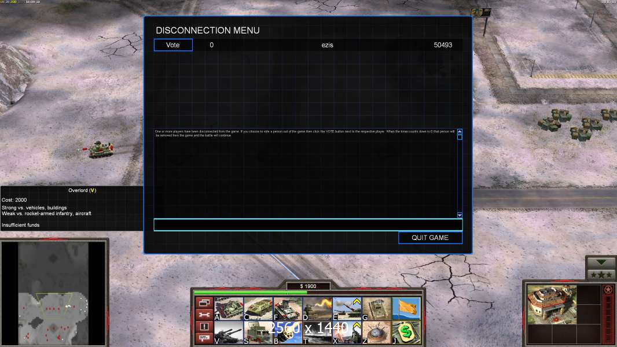Click the message box scroll down arrow
This screenshot has height=347, width=617.
point(460,215)
